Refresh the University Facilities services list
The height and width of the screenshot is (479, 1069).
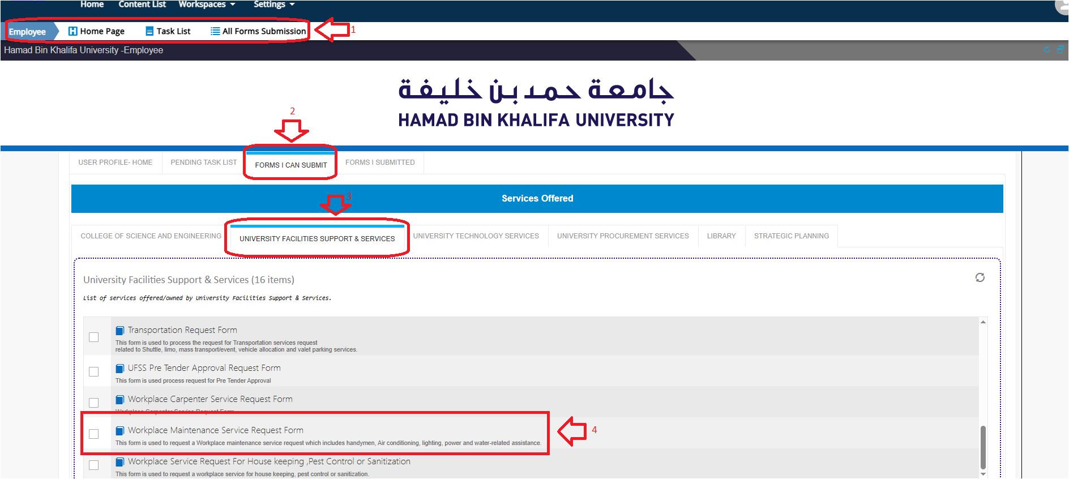[980, 277]
